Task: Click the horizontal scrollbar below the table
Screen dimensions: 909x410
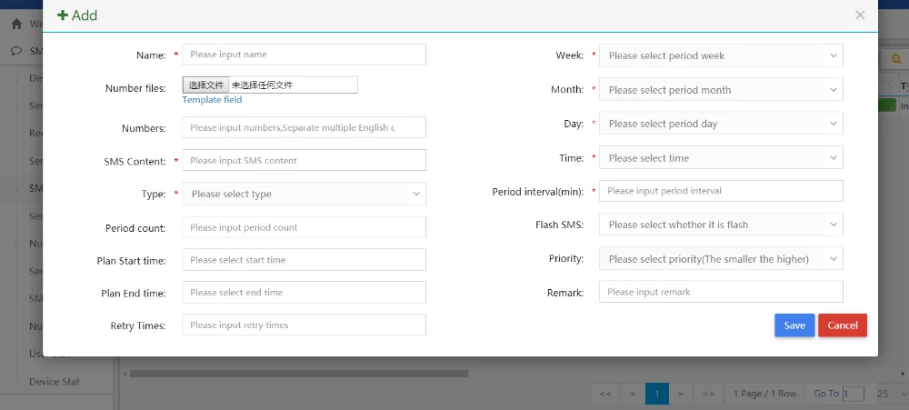Action: coord(298,373)
